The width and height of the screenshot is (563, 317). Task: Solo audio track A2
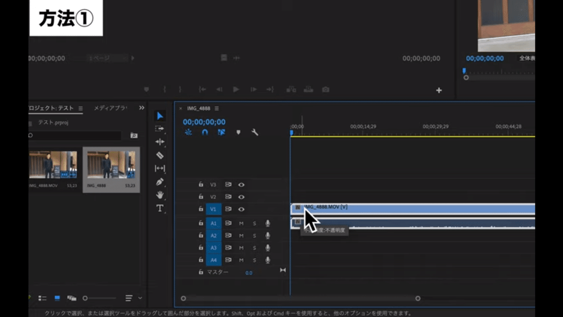[x=254, y=236]
